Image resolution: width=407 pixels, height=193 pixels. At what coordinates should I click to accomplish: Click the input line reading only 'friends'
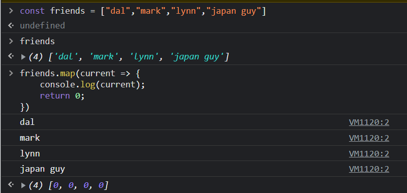pyautogui.click(x=38, y=42)
